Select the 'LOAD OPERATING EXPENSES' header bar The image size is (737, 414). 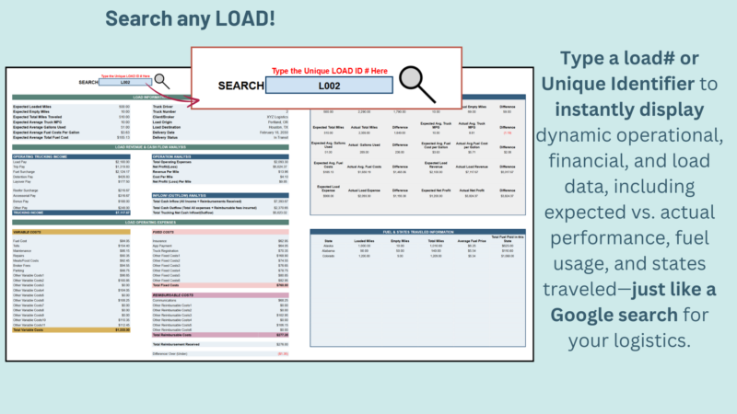[150, 223]
